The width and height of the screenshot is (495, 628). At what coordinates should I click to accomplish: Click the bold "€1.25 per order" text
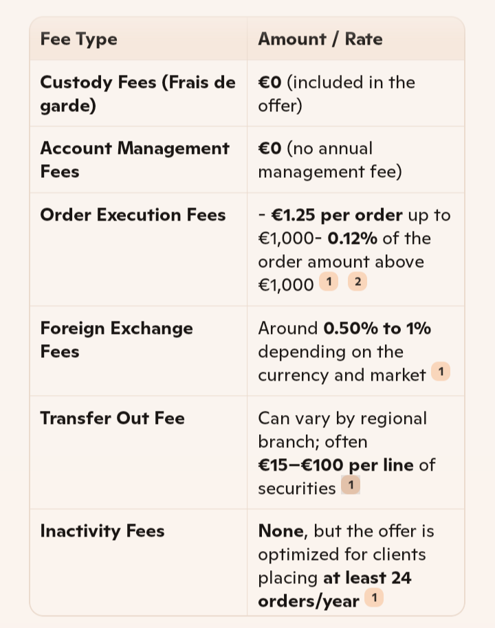pyautogui.click(x=338, y=215)
